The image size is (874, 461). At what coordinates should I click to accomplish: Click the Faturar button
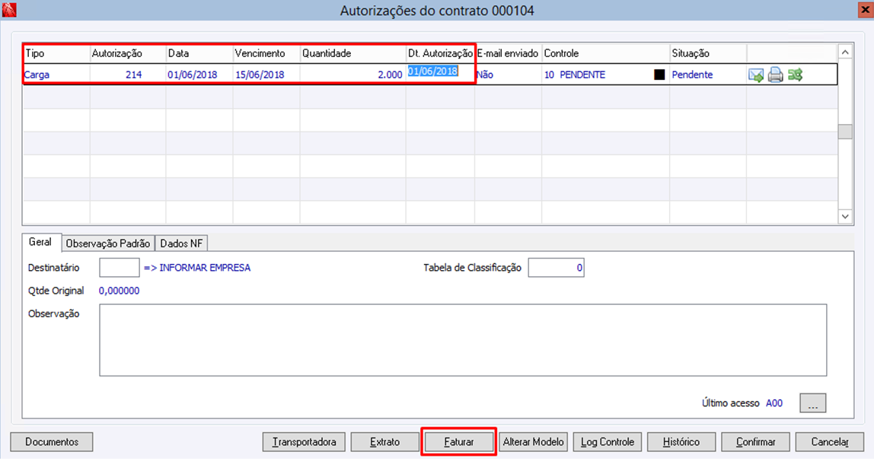pyautogui.click(x=459, y=442)
